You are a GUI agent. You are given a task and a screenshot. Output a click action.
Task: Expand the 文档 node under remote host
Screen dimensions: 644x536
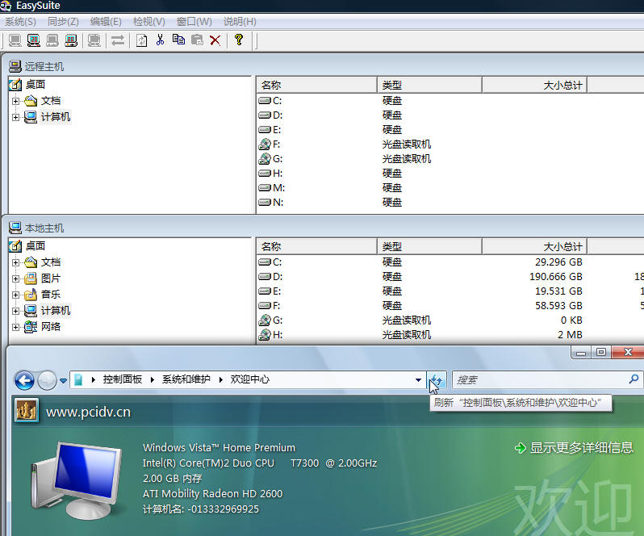point(15,101)
